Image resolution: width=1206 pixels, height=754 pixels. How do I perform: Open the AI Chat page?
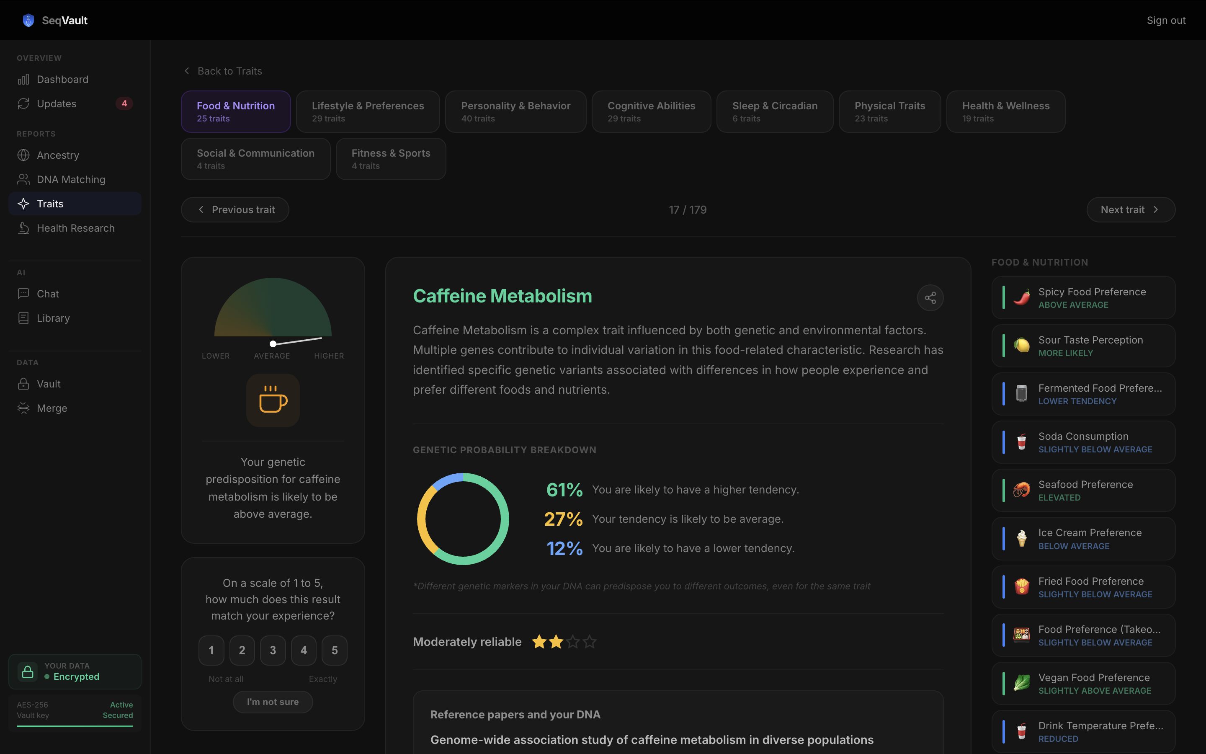pos(48,294)
